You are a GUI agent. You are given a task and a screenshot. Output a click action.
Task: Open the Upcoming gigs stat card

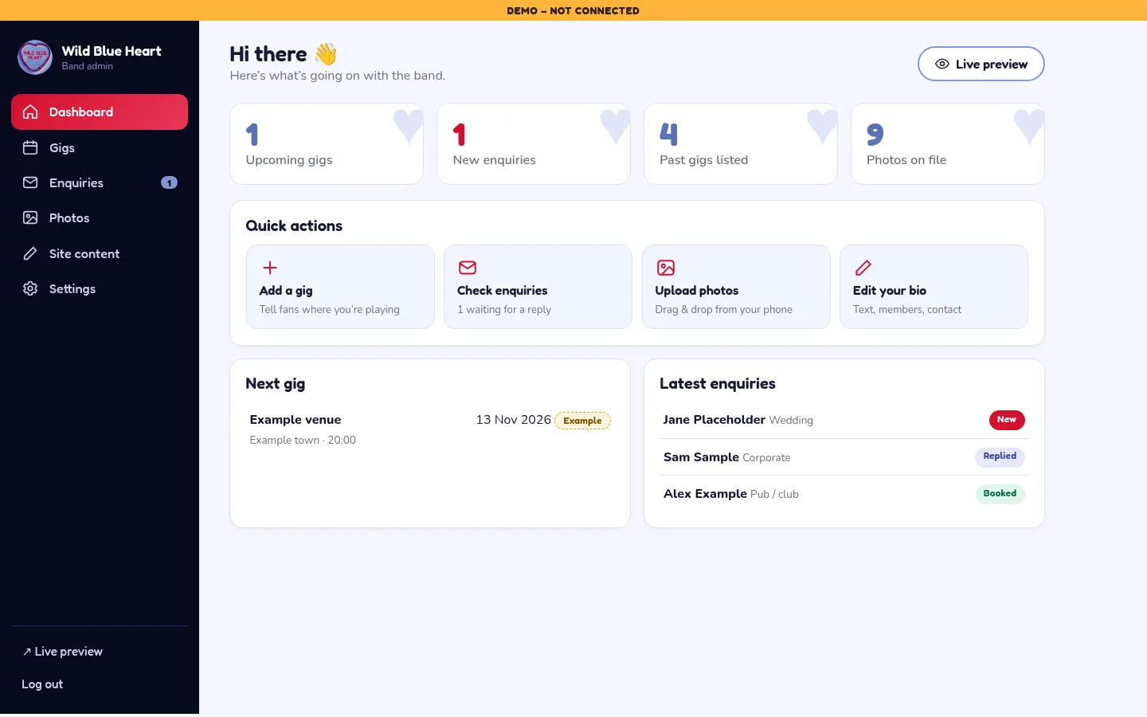[x=327, y=143]
